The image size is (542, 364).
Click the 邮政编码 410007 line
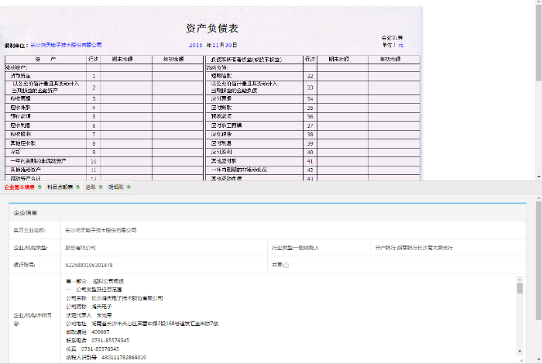click(87, 331)
